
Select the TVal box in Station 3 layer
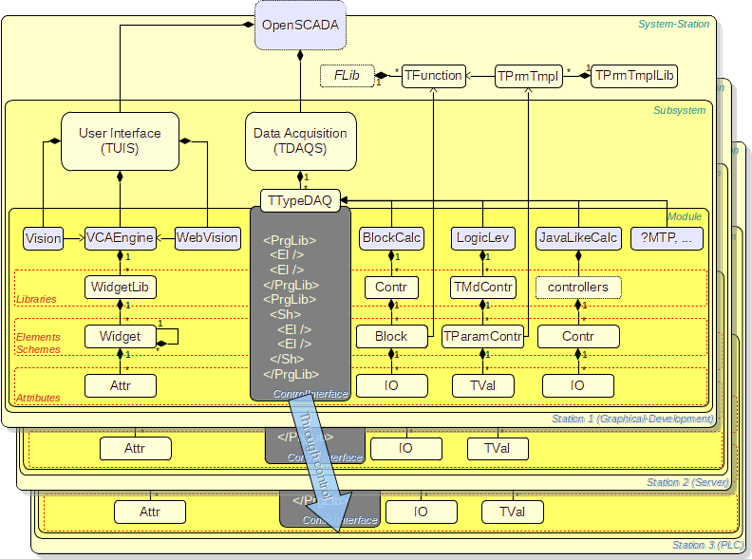pos(512,512)
